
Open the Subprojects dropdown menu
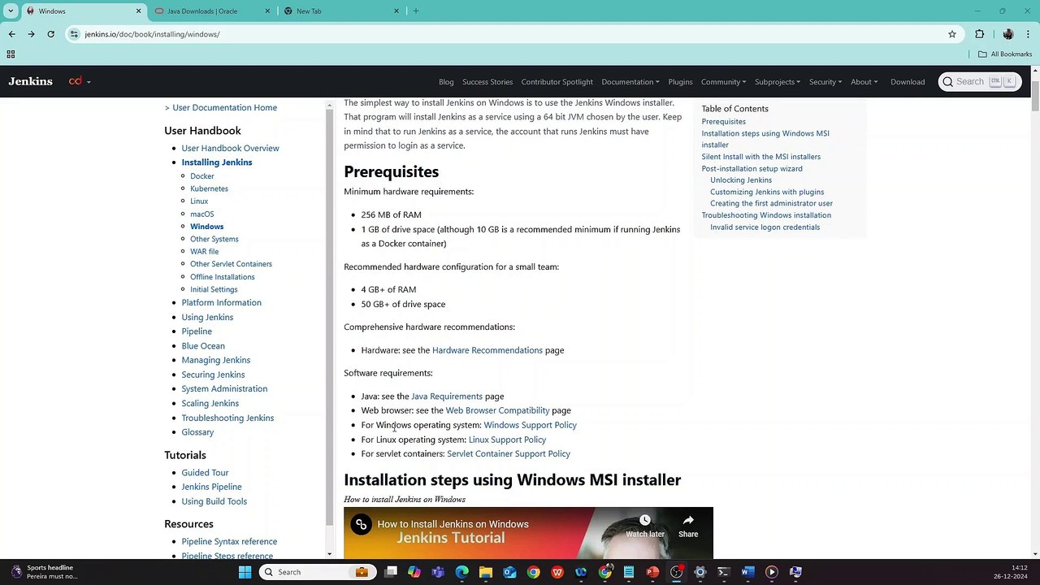point(778,82)
